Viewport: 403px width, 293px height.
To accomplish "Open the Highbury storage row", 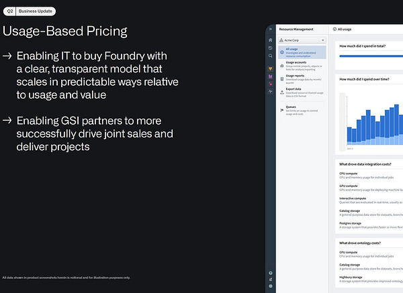I will tap(370, 279).
